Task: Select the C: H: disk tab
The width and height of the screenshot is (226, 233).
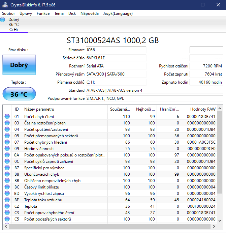Action: point(14,25)
